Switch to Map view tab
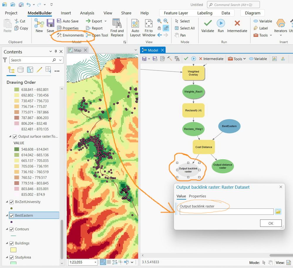This screenshot has width=293, height=268. click(x=78, y=50)
